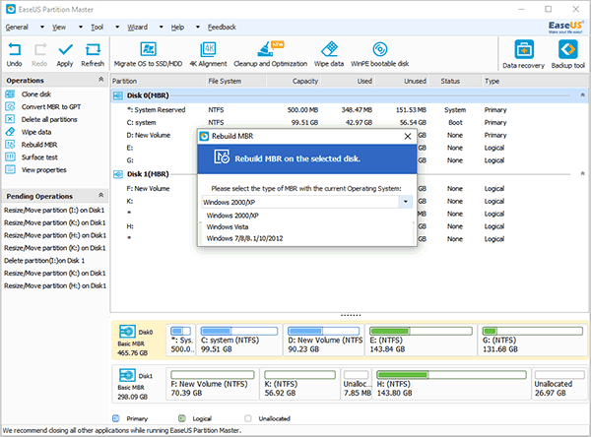The height and width of the screenshot is (437, 591).
Task: Launch the Backup tool
Action: 567,49
